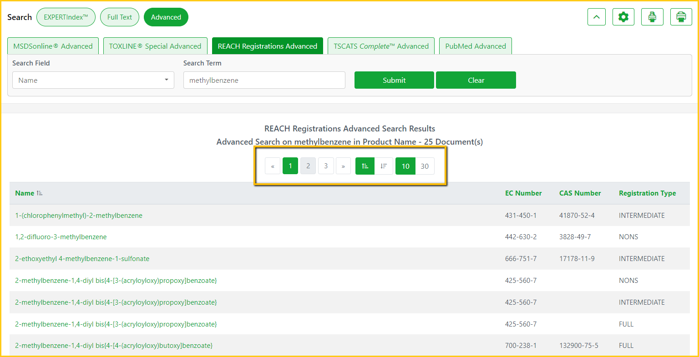The width and height of the screenshot is (699, 357).
Task: Open the TOXLINE Special Advanced tab
Action: (x=155, y=46)
